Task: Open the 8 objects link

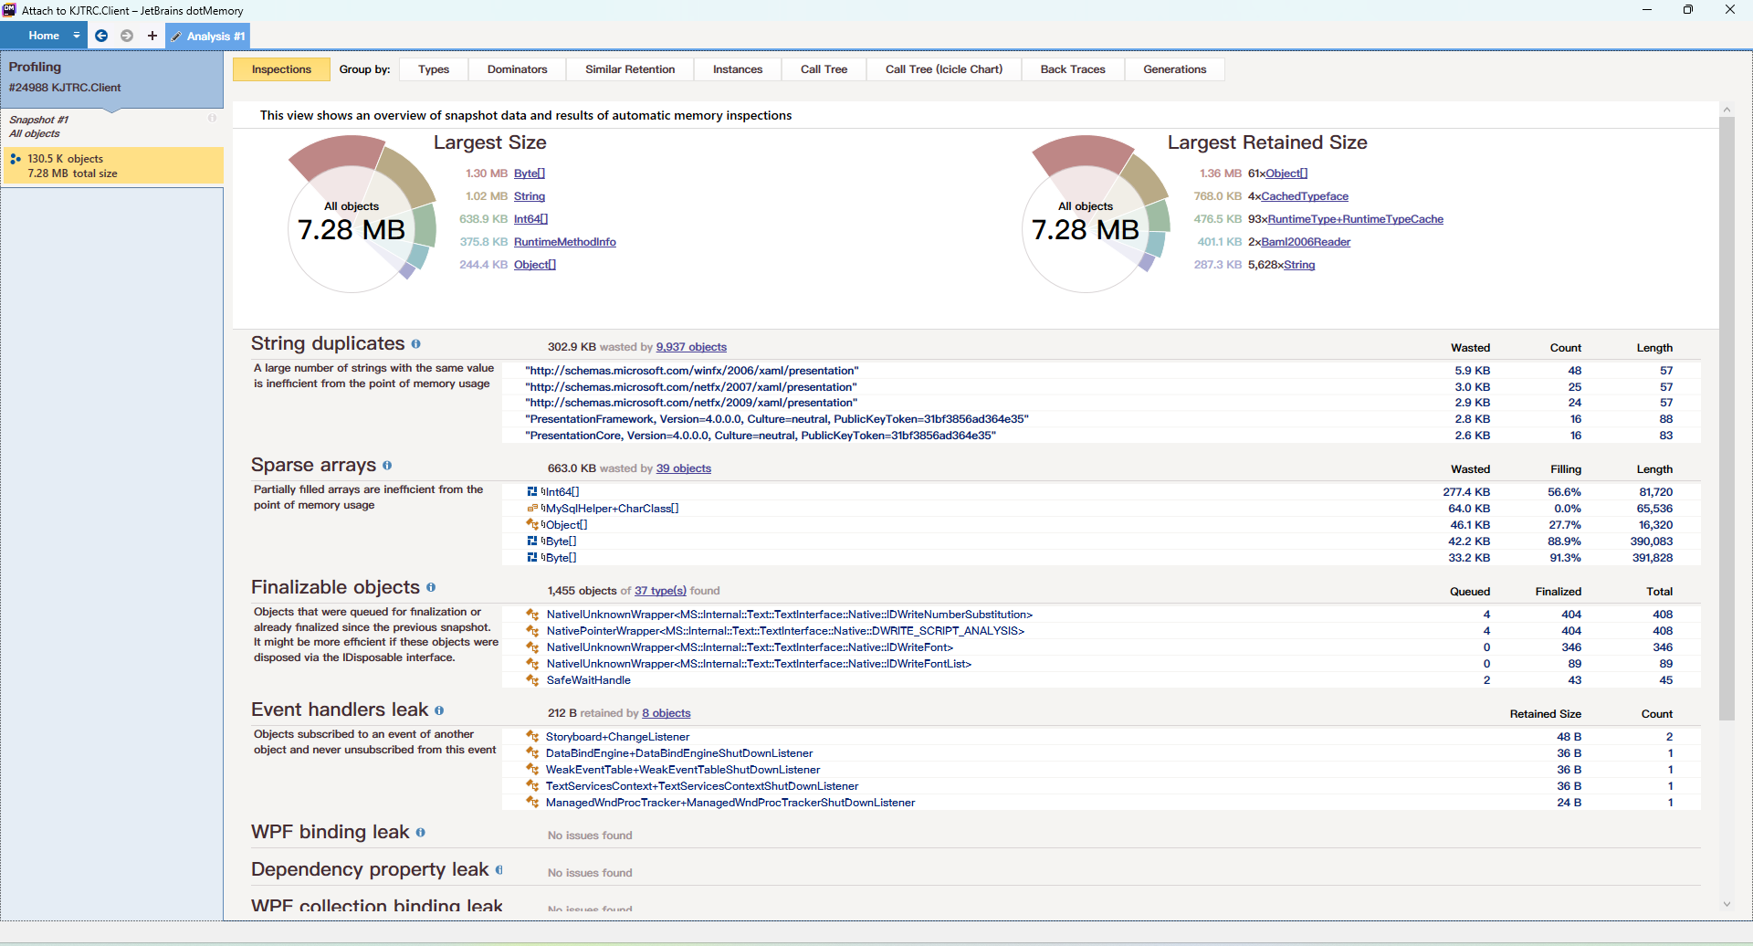Action: [x=667, y=713]
